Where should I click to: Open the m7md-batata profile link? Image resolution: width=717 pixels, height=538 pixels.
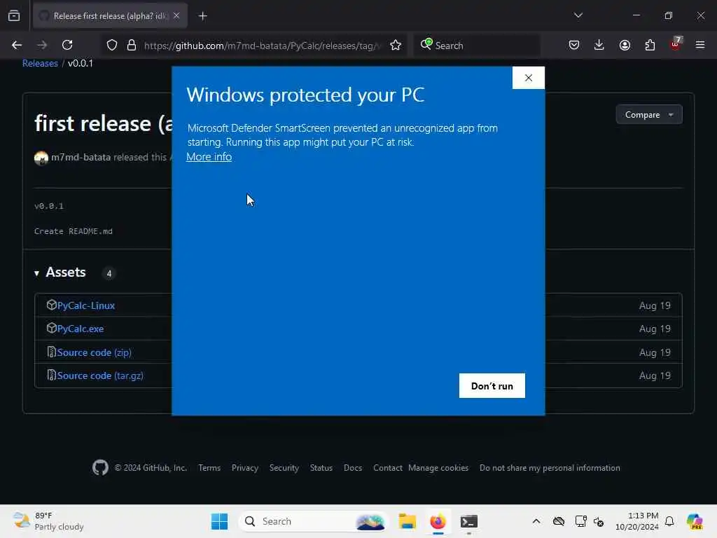coord(81,157)
